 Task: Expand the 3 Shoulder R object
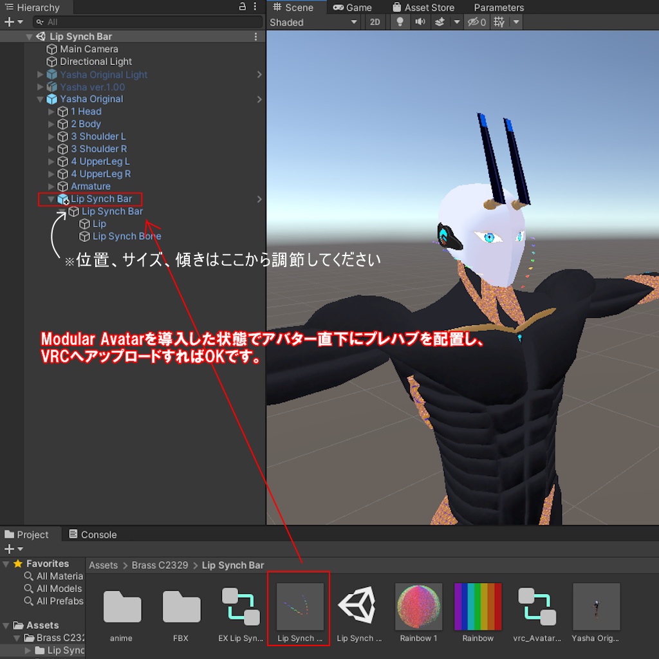(51, 149)
